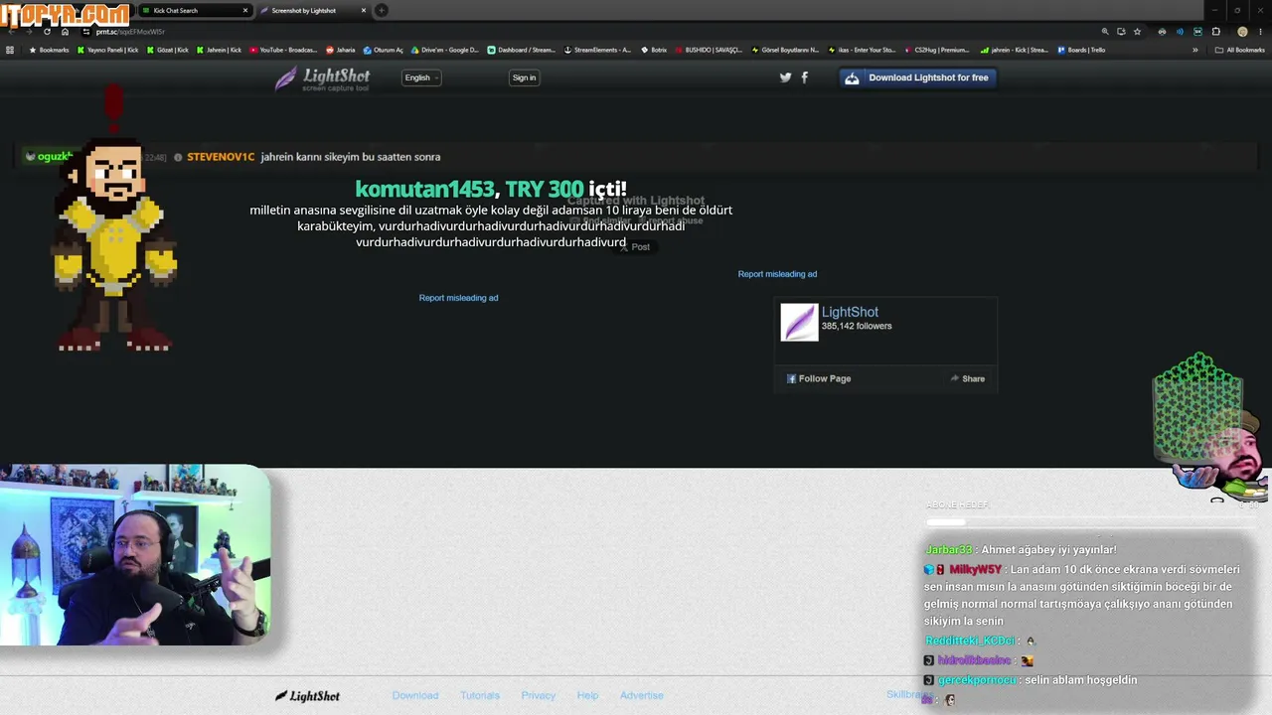
Task: Switch to the Kick Chat Search tab
Action: coord(194,10)
